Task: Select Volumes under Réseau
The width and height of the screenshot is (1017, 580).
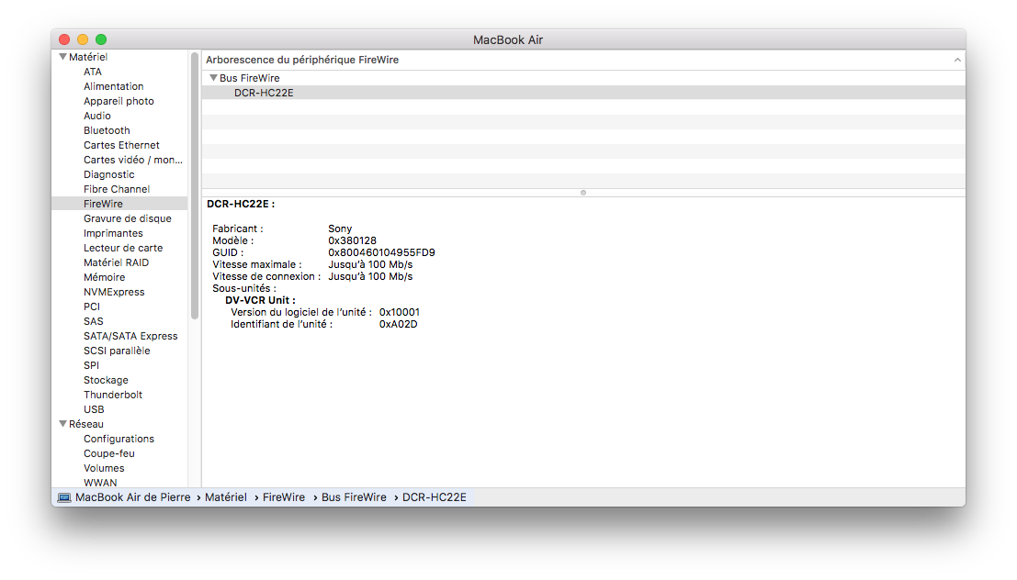Action: 104,468
